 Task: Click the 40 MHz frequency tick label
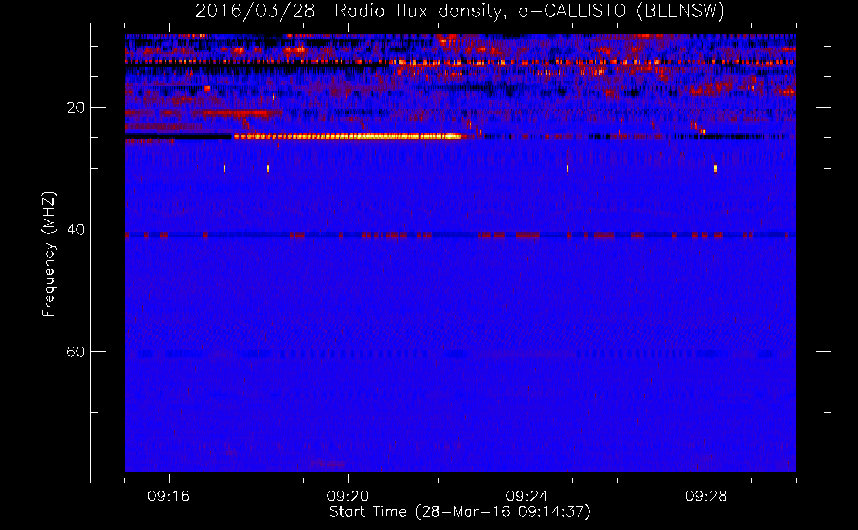[x=76, y=229]
